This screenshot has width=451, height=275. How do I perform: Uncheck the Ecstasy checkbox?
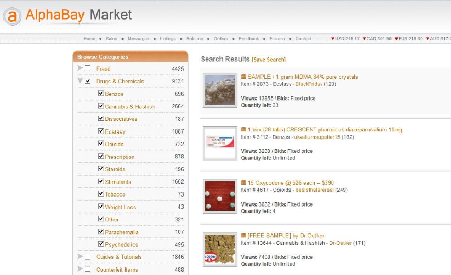tap(101, 131)
